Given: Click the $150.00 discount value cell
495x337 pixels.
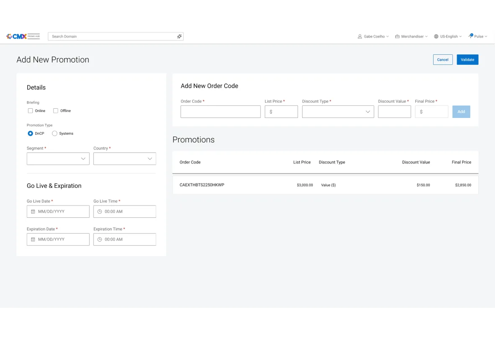Looking at the screenshot, I should (x=423, y=185).
